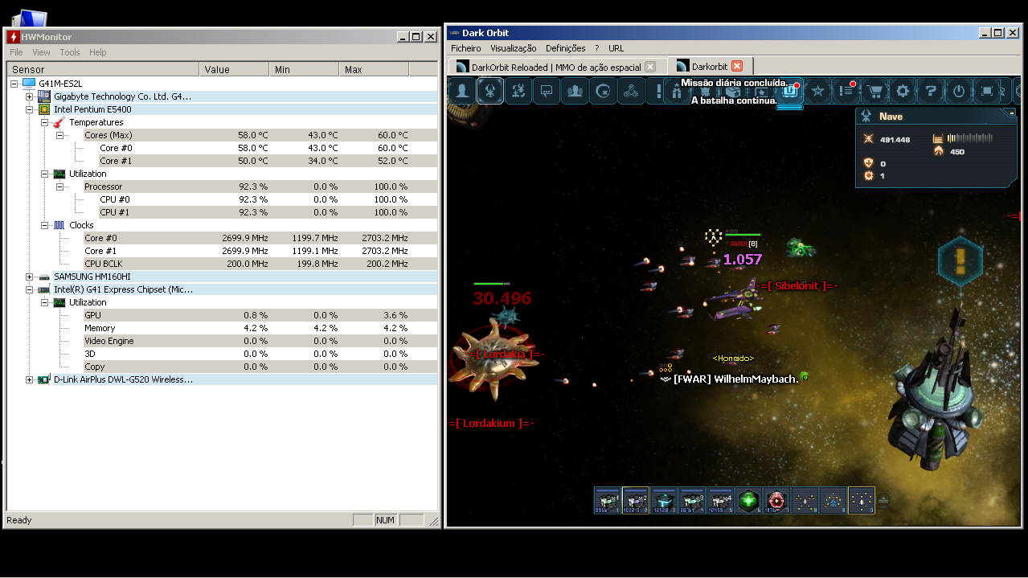The width and height of the screenshot is (1028, 578).
Task: Select the GPU utilization row
Action: (x=260, y=315)
